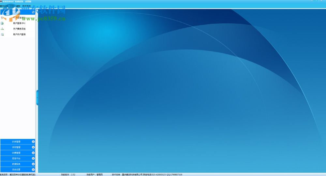Image resolution: width=326 pixels, height=176 pixels.
Task: Click the 用户开户查询 item icon
Action: click(2, 34)
